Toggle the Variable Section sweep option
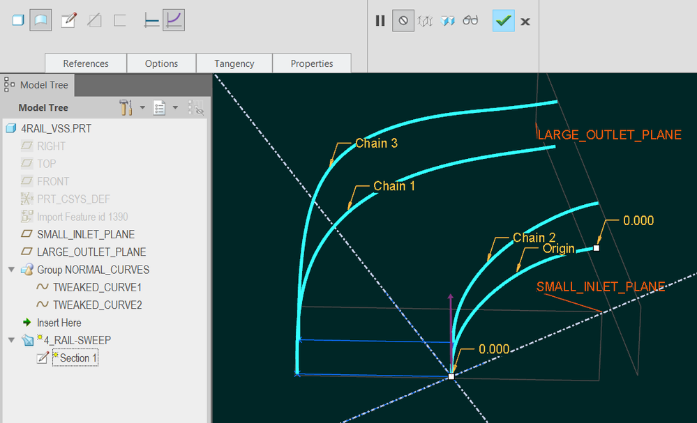697x423 pixels. click(174, 20)
